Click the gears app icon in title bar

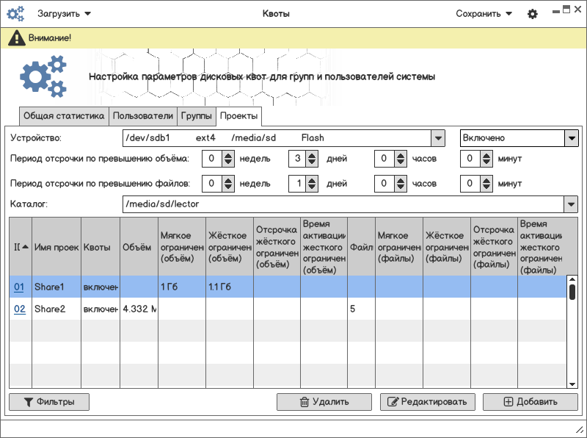[15, 13]
